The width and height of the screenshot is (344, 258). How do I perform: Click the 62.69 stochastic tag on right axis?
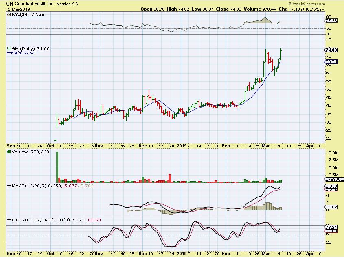(331, 231)
